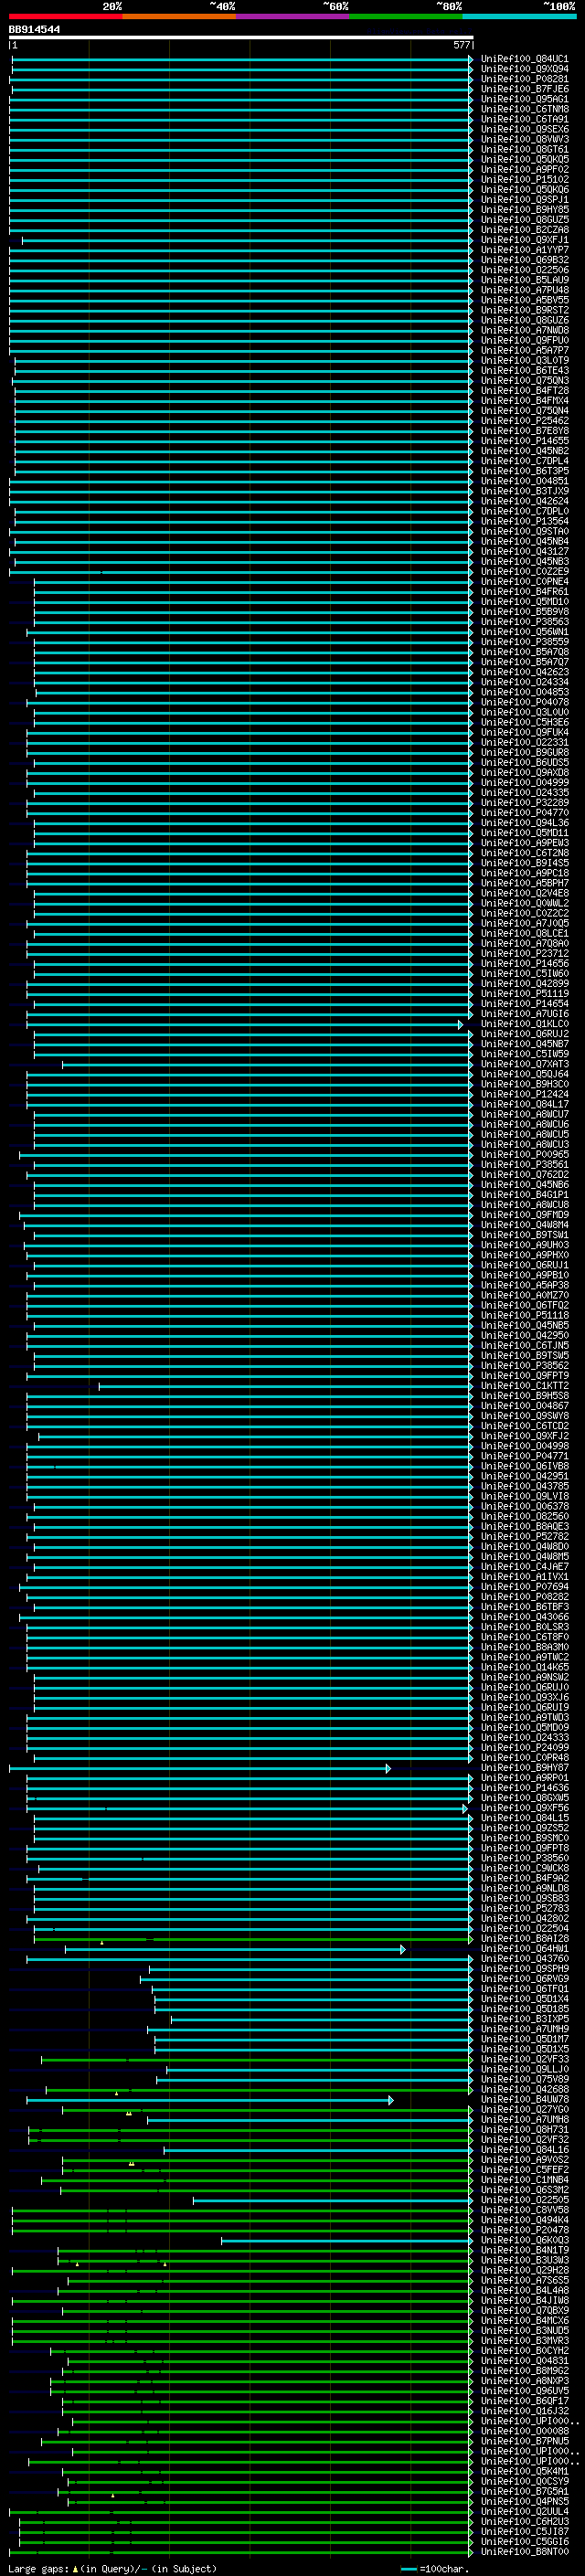The image size is (585, 2576).
Task: Select the label UniRef100_B5B9V8
Action: [525, 612]
